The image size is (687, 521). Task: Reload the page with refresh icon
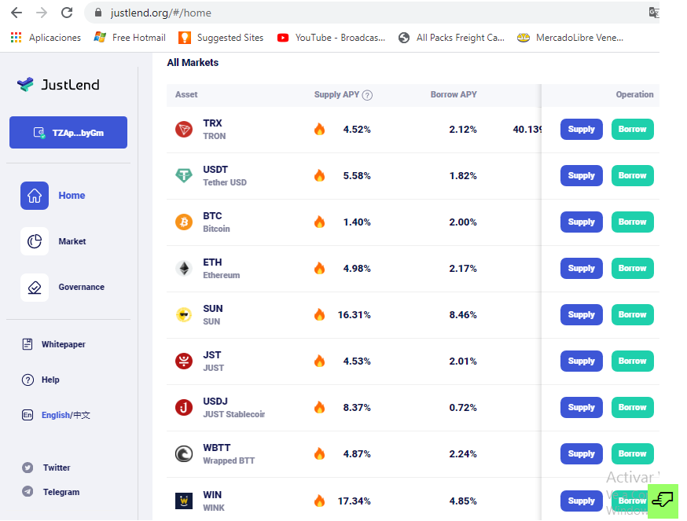[x=67, y=13]
